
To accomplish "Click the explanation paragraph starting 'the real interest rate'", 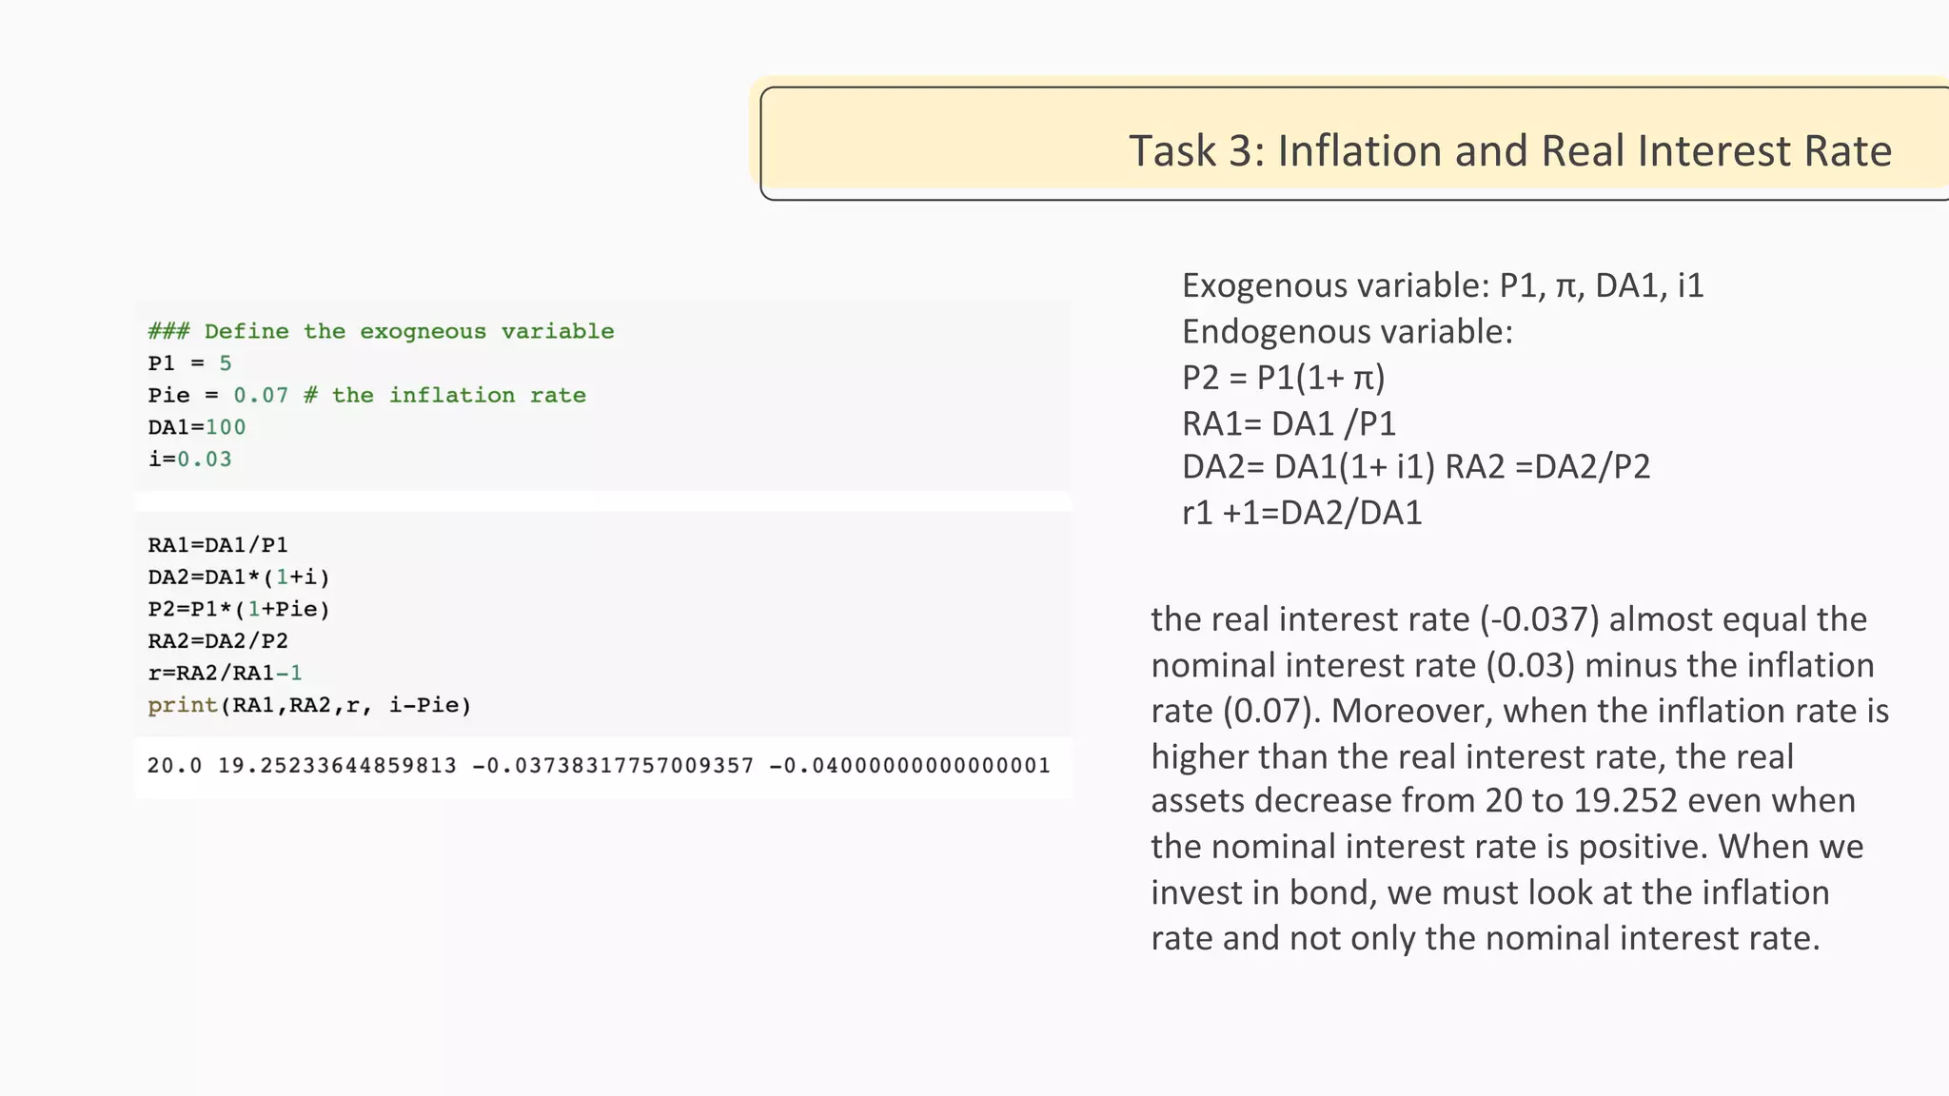I will click(x=1519, y=778).
